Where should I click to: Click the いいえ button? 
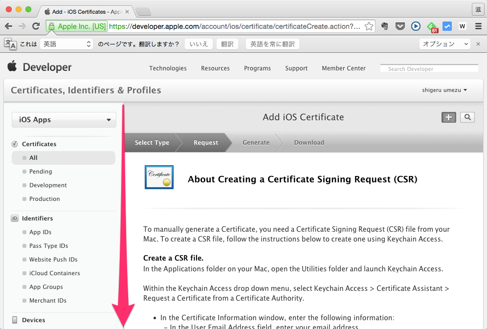pyautogui.click(x=199, y=44)
